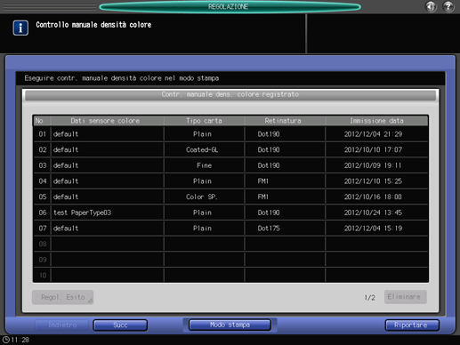
Task: Click the Dot190 cell in row 06
Action: click(x=285, y=213)
